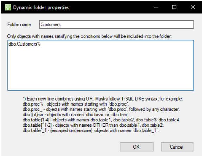
Task: Click the green app icon in title bar
Action: tap(8, 7)
